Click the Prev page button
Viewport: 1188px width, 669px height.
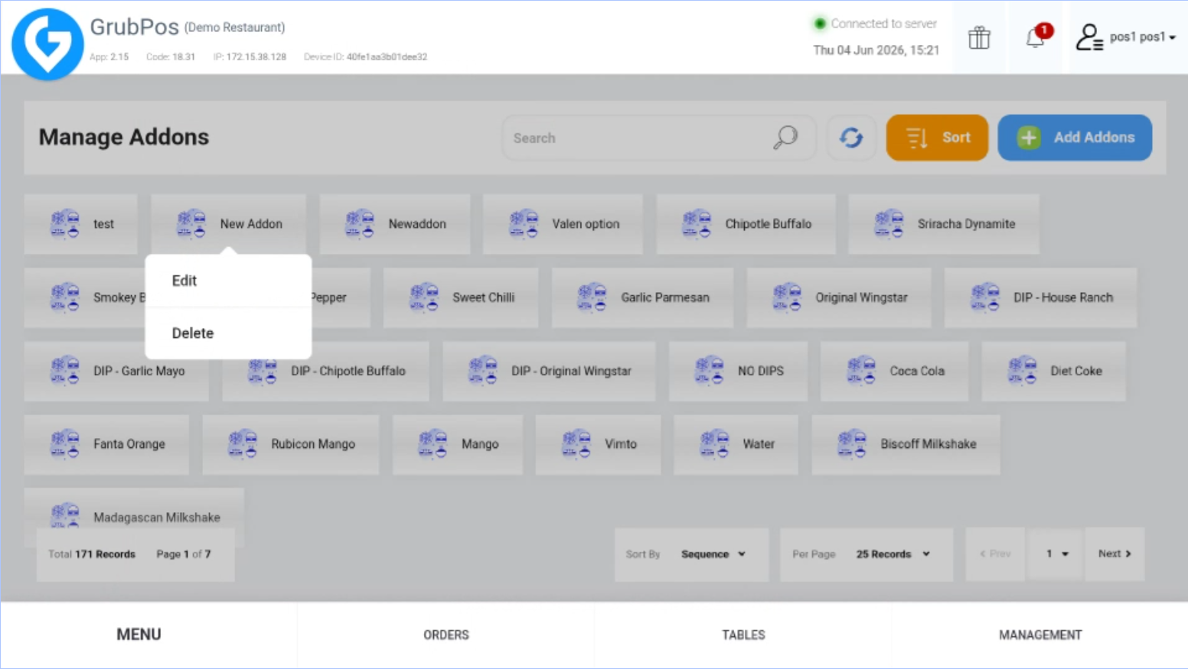pyautogui.click(x=995, y=554)
